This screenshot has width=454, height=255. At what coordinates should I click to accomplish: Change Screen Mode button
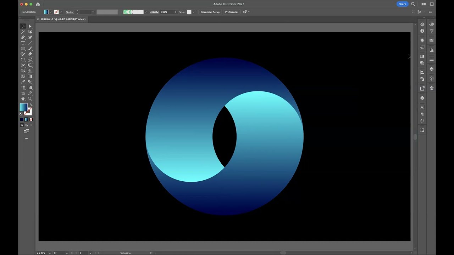pyautogui.click(x=26, y=131)
